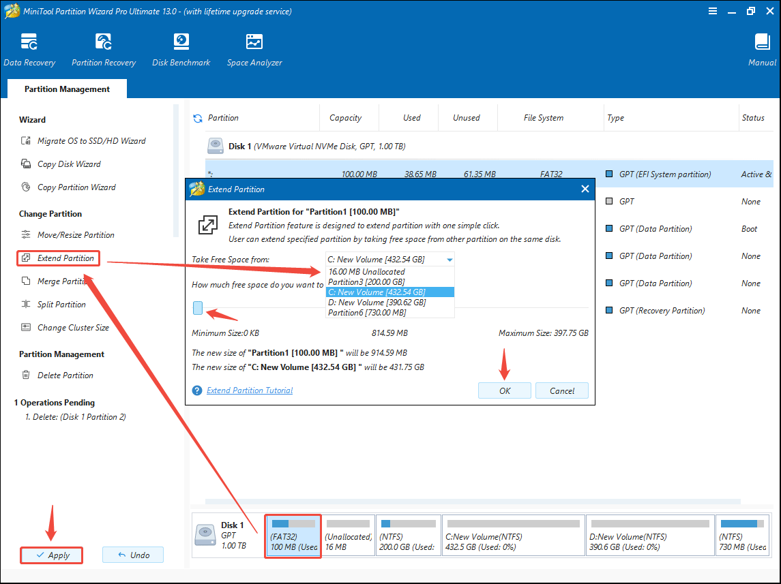Open Change Cluster Size

[72, 327]
